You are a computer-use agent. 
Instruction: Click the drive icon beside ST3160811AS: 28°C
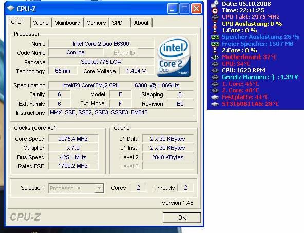tap(215, 104)
